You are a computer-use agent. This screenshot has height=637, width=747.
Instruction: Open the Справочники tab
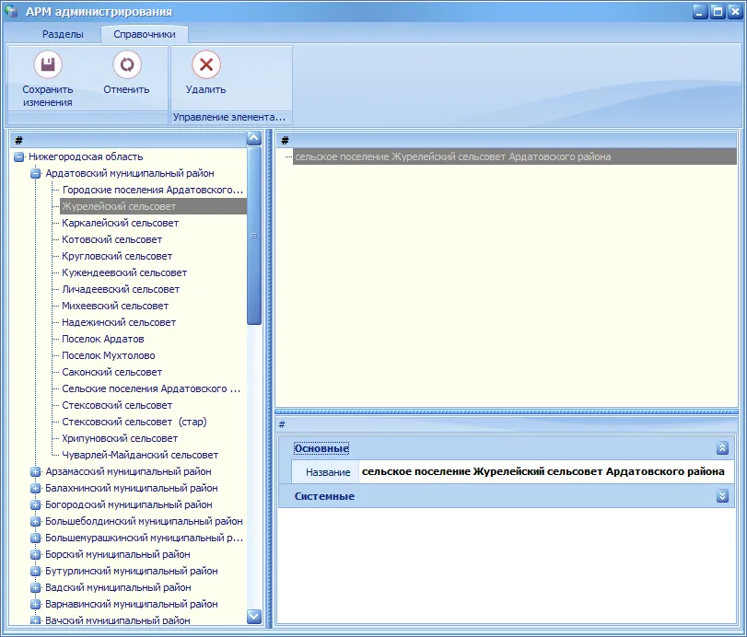pos(145,34)
